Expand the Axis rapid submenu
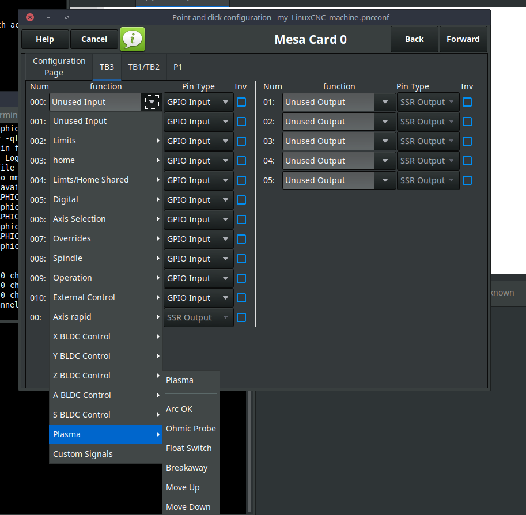Viewport: 526px width, 515px height. point(105,317)
